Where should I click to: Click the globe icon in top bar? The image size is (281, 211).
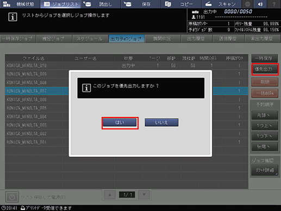248,4
